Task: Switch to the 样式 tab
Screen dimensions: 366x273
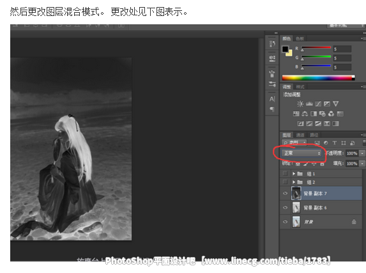Action: pos(300,87)
